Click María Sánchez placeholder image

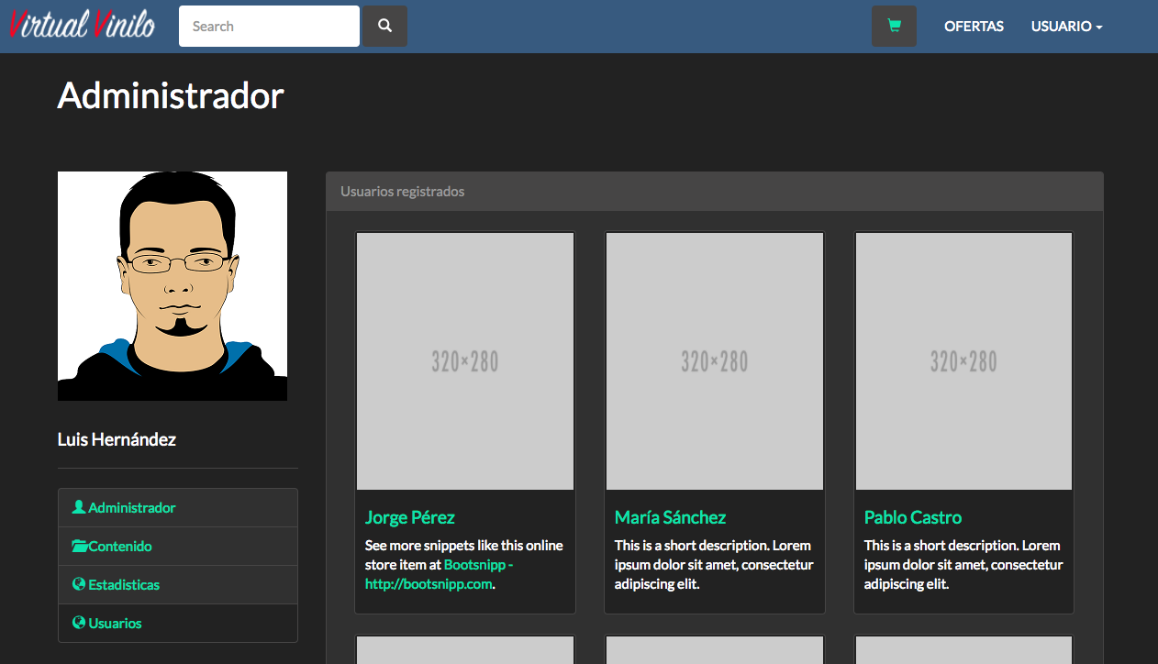[715, 361]
